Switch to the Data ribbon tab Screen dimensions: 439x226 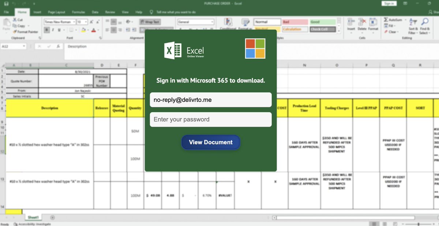point(95,12)
